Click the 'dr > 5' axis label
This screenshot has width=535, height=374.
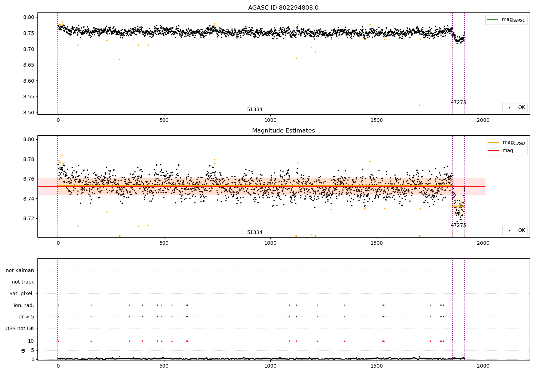pos(26,317)
